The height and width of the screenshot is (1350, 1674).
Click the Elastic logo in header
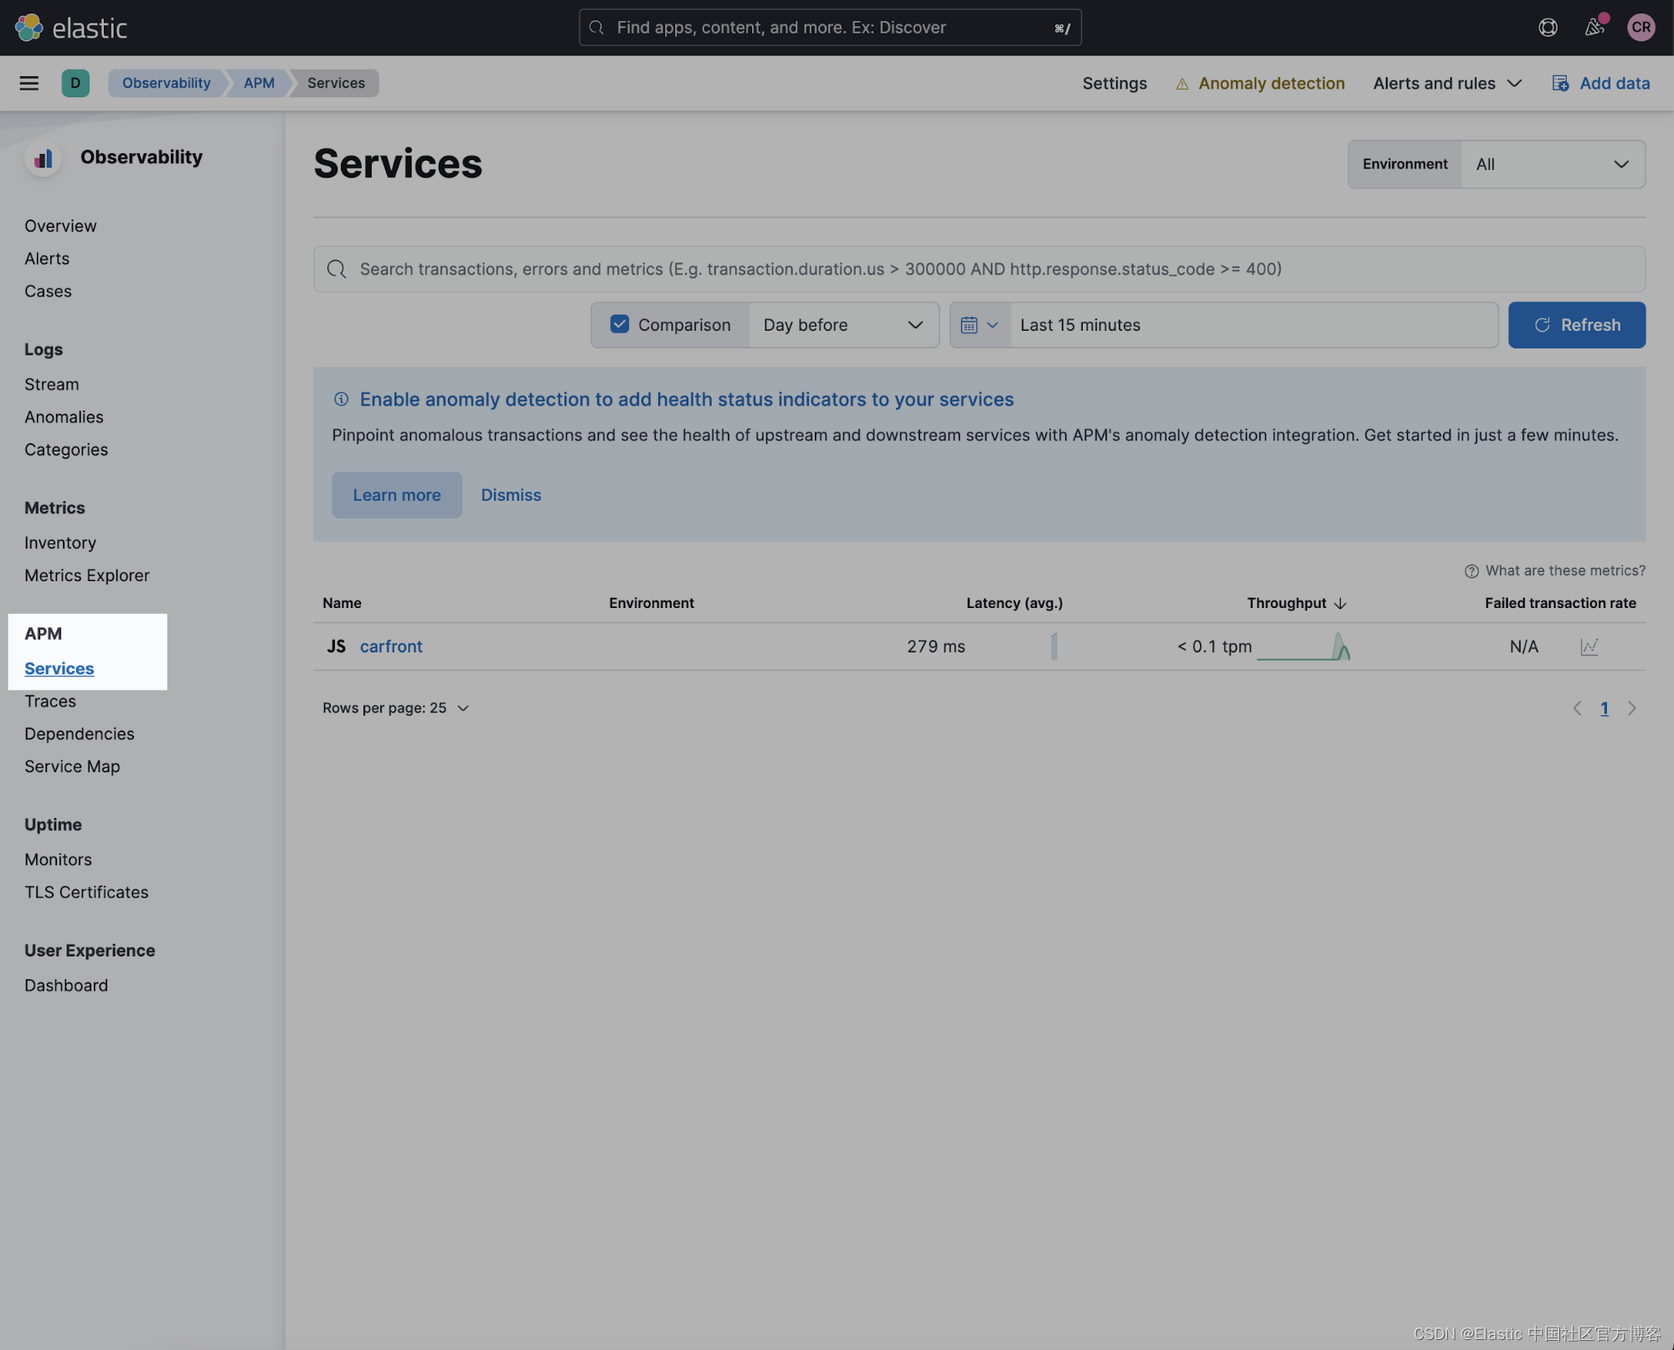coord(71,28)
